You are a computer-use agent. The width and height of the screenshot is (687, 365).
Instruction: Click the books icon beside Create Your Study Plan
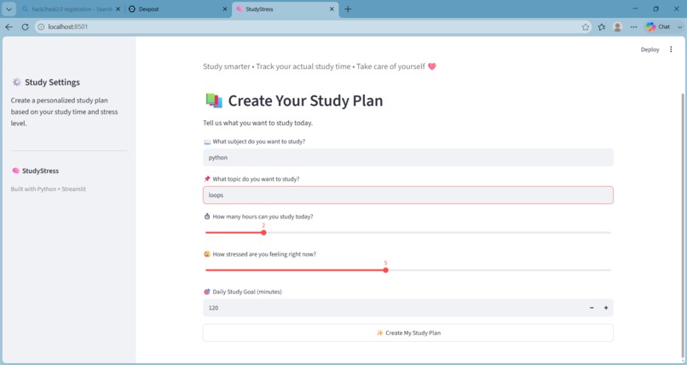[214, 101]
